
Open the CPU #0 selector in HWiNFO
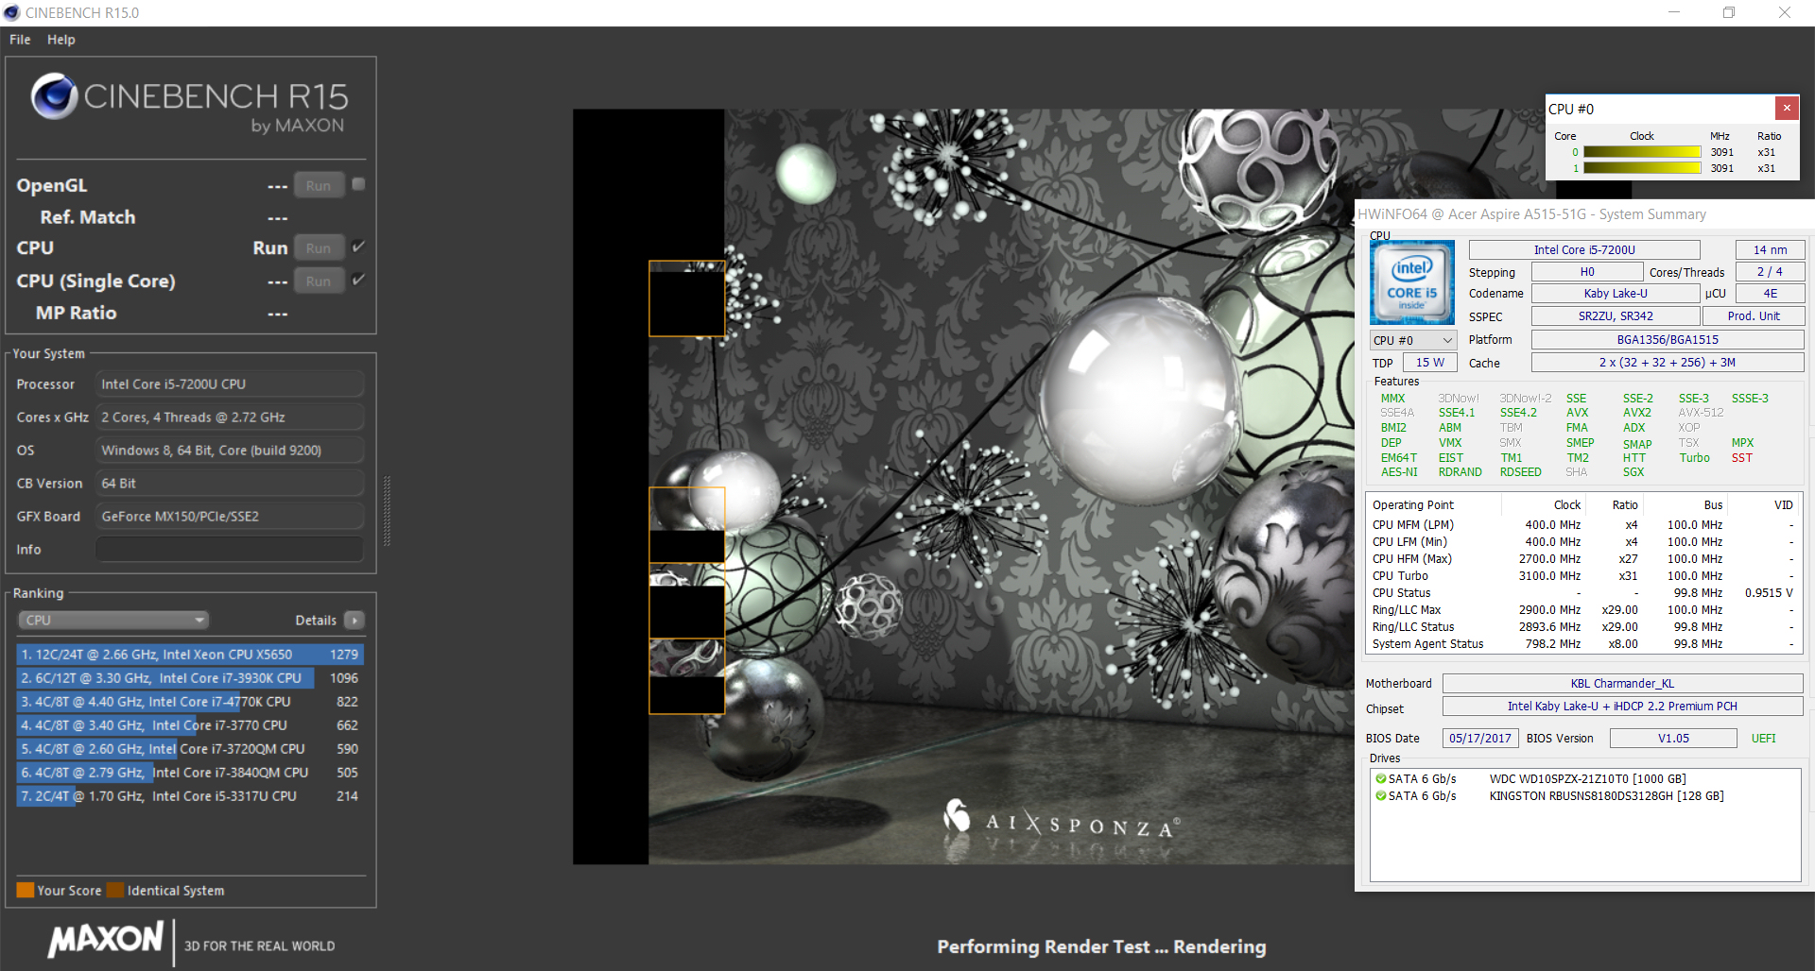click(1412, 340)
